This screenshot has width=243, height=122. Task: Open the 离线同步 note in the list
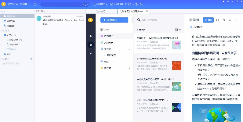[x=159, y=43]
